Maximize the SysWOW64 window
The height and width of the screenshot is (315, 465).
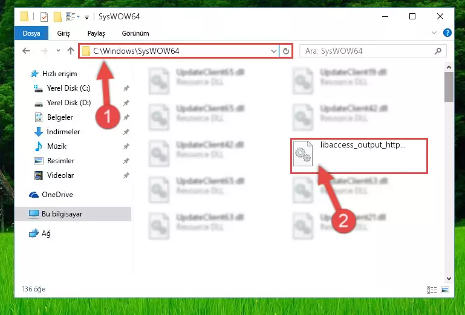pos(412,16)
